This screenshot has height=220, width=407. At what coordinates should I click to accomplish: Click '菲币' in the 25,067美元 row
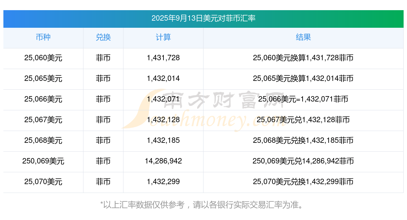(103, 120)
